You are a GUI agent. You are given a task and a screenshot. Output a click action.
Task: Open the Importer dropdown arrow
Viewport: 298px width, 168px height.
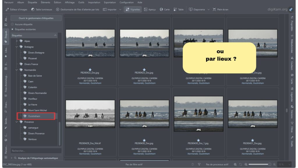pyautogui.click(x=120, y=9)
